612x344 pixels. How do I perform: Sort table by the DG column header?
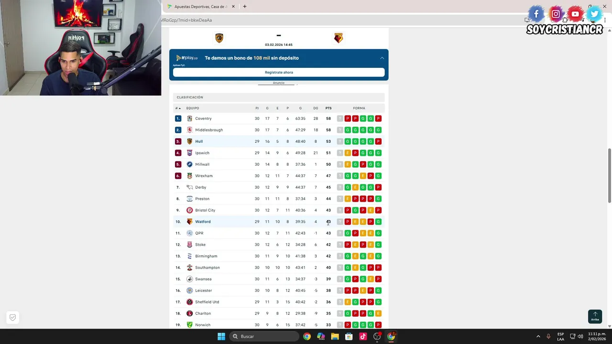[x=316, y=108]
